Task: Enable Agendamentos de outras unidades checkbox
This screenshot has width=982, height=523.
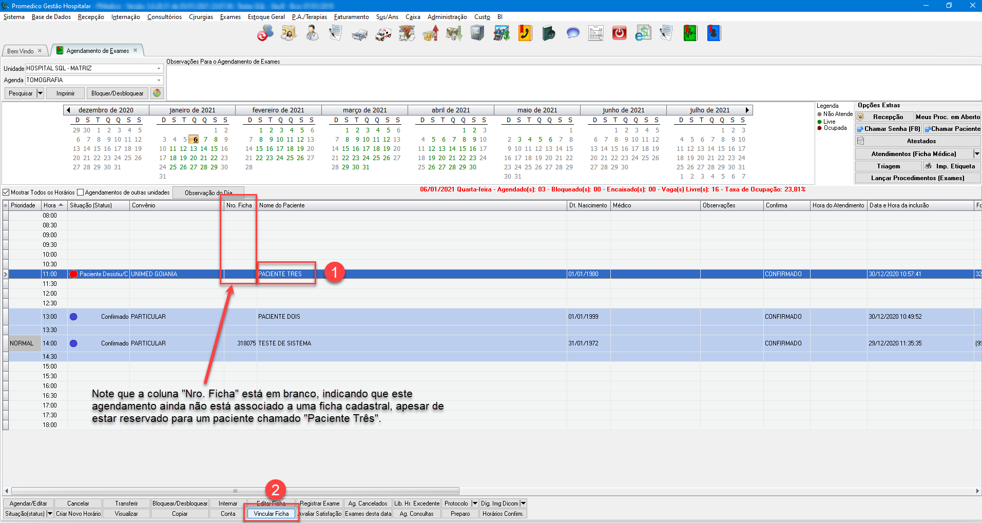Action: pos(81,192)
